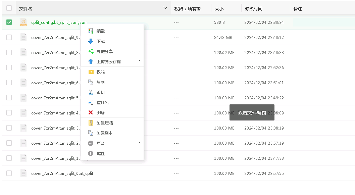Click file icon for cover_7zr2mA.tar_sqlit_8

point(23,52)
